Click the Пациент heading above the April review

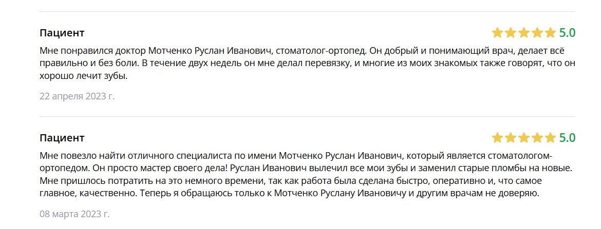62,33
